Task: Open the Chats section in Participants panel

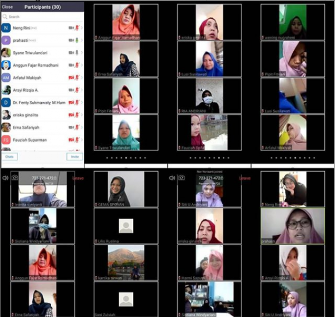Action: [x=9, y=157]
